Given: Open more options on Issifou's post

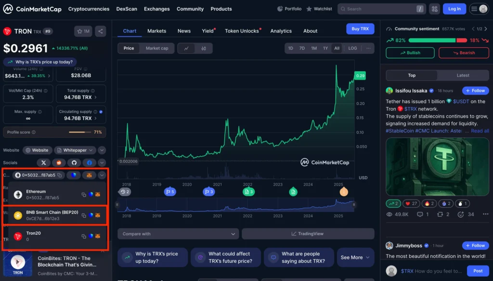Looking at the screenshot, I should point(485,214).
